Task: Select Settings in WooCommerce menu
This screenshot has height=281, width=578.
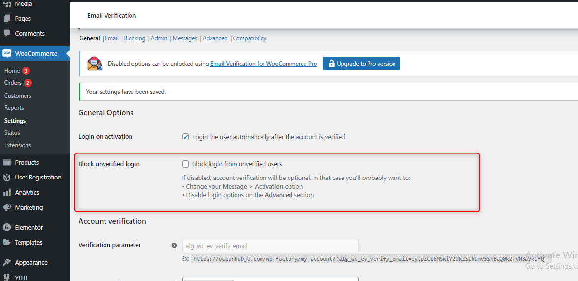Action: click(x=15, y=121)
